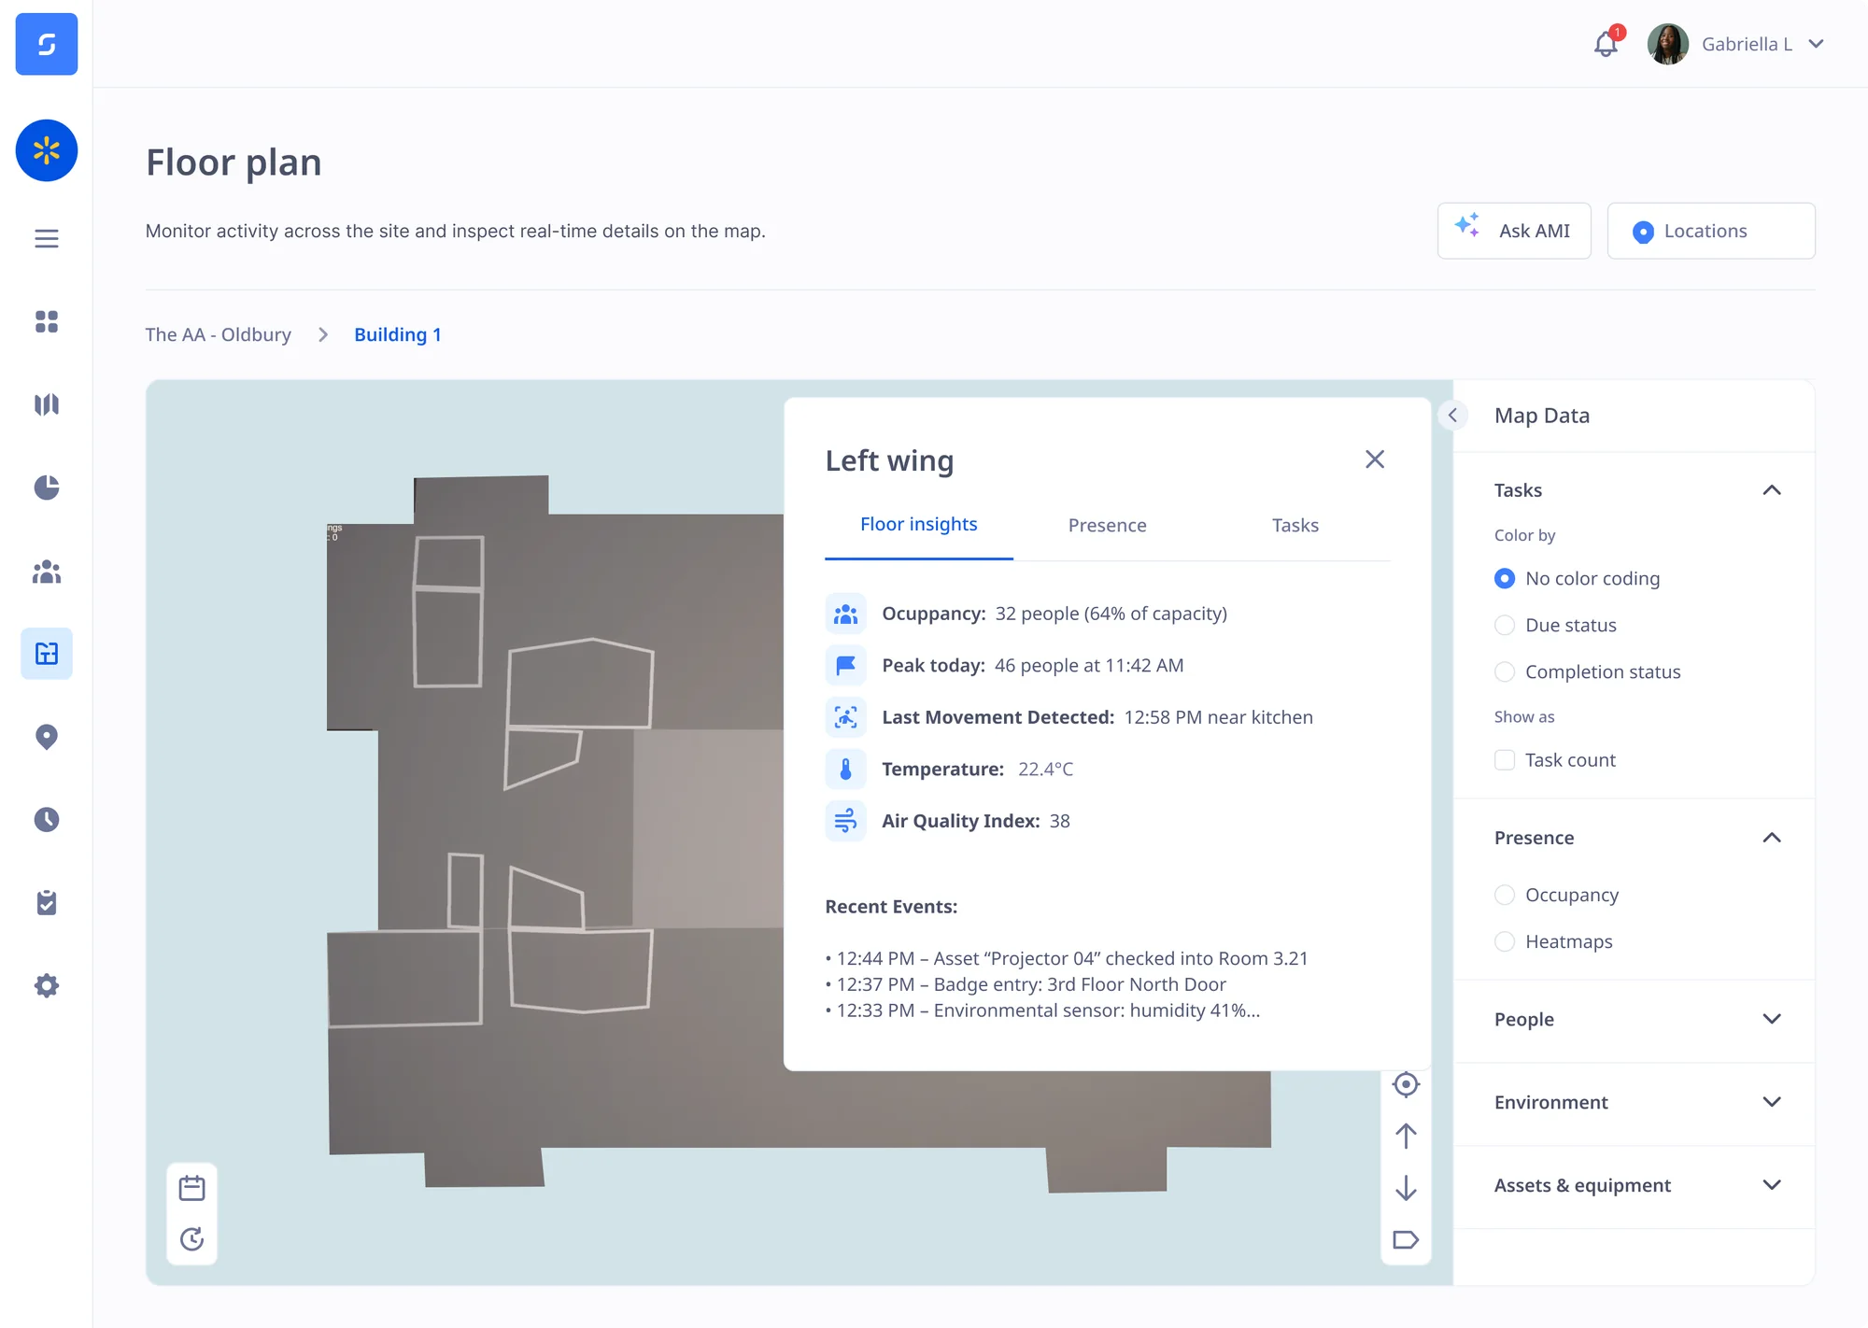Switch to the Floor insights tab
The height and width of the screenshot is (1328, 1868).
919,525
